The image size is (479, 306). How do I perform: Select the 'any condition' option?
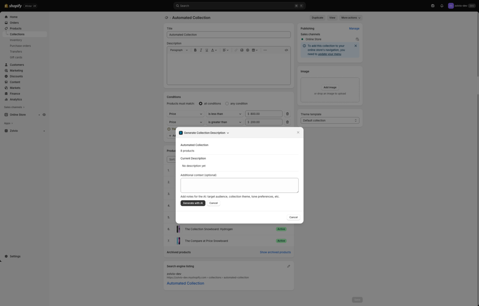227,103
